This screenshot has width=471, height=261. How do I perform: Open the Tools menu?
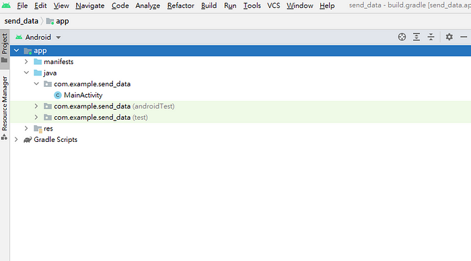click(252, 5)
